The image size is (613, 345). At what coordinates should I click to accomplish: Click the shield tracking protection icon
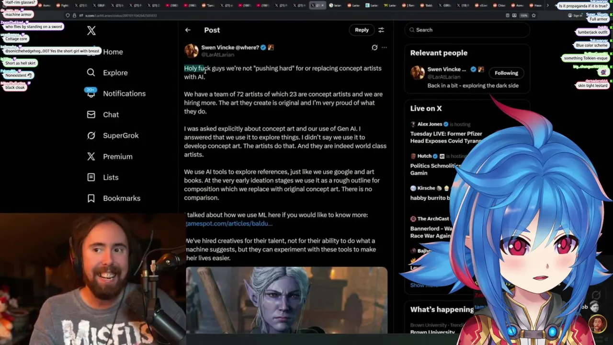68,15
